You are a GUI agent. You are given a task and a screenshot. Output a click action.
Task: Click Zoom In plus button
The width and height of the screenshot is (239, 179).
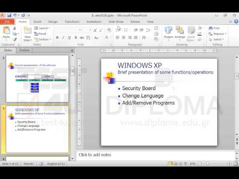[230, 164]
